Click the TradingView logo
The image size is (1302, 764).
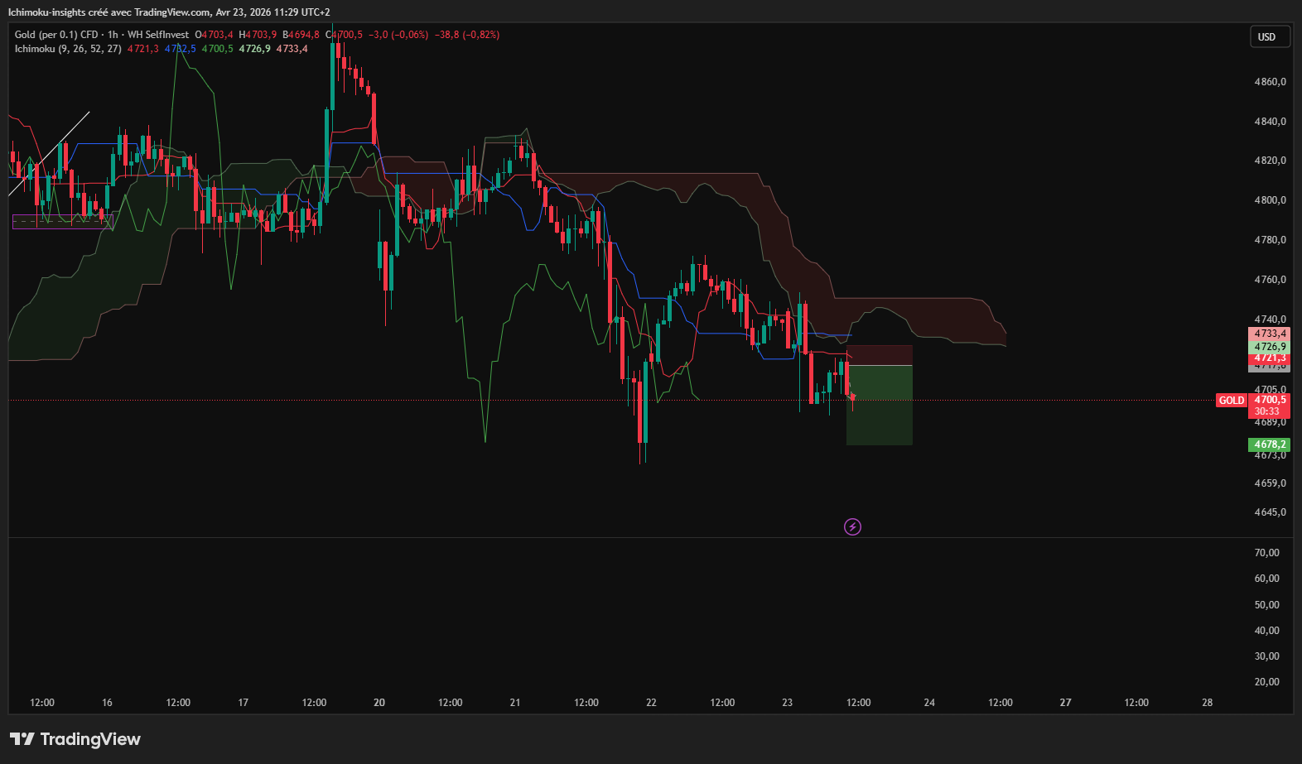pos(75,739)
